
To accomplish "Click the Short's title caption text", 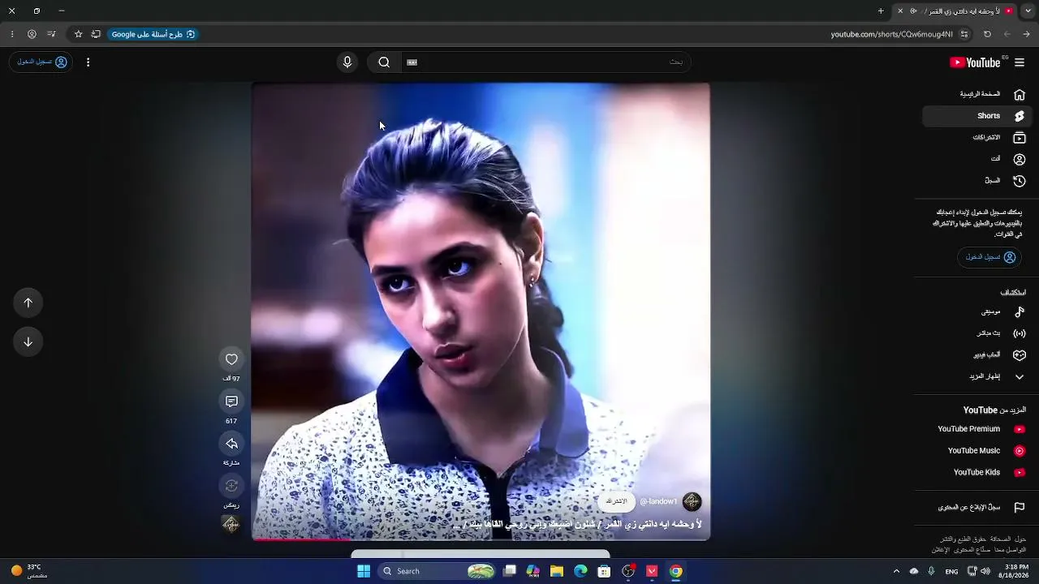I will [x=578, y=525].
